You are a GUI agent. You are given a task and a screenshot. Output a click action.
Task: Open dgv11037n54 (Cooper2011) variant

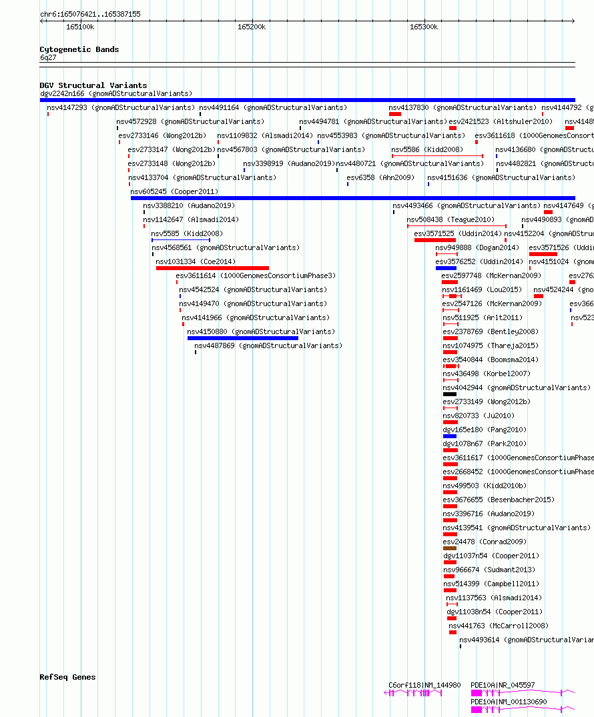tap(491, 556)
